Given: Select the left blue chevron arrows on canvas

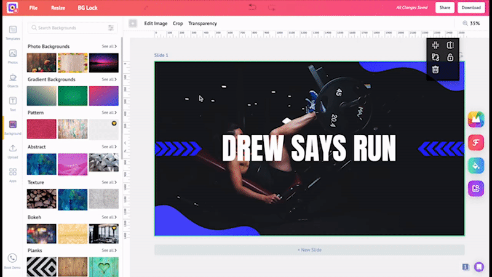Looking at the screenshot, I should [178, 148].
